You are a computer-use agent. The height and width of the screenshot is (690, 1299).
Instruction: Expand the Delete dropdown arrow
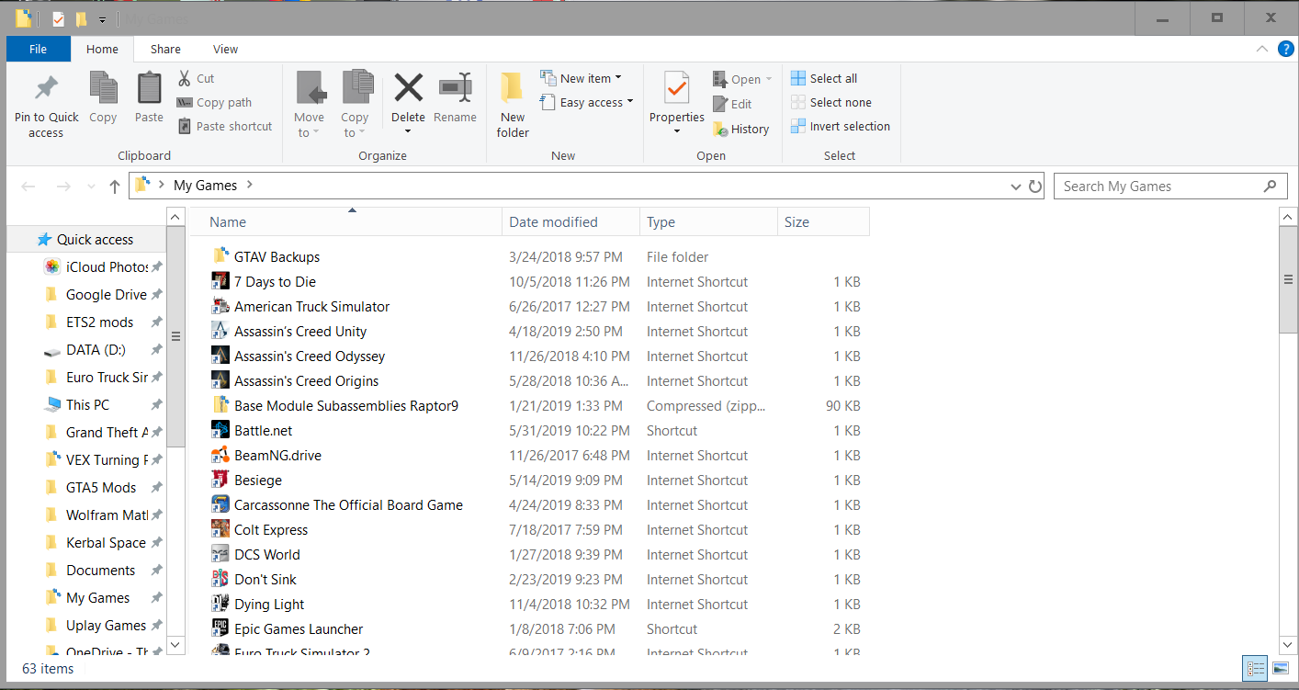[408, 131]
